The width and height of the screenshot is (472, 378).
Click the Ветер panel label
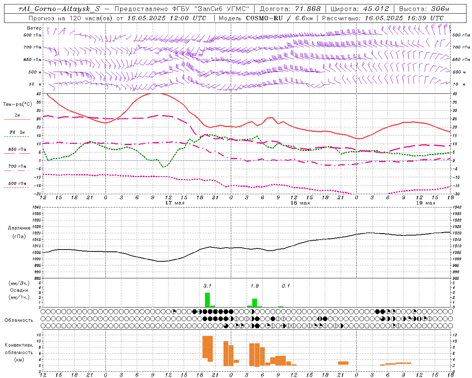click(34, 28)
